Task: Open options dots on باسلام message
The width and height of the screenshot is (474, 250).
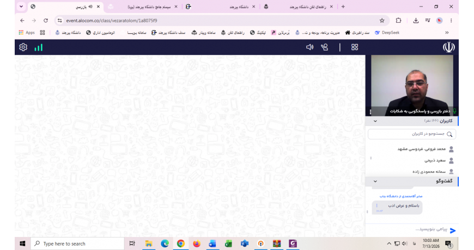Action: 376,205
